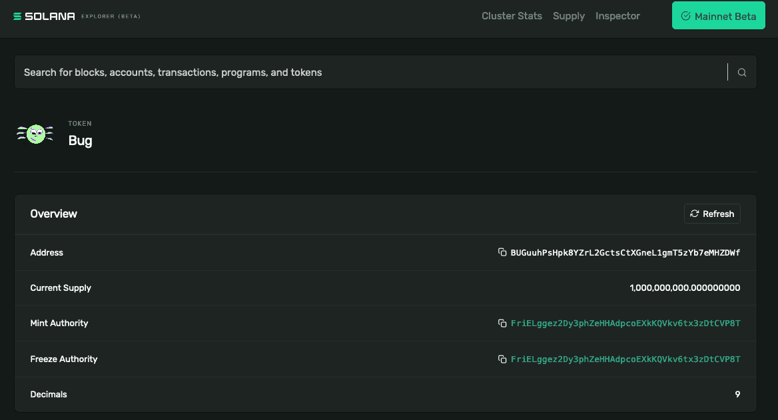
Task: Click the Explorer (Beta) label text
Action: 111,16
